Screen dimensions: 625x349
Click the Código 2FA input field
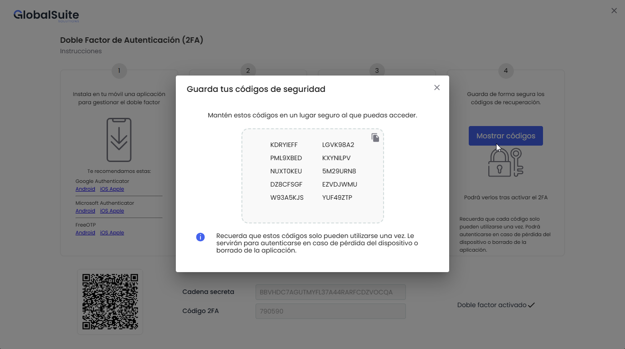(330, 311)
